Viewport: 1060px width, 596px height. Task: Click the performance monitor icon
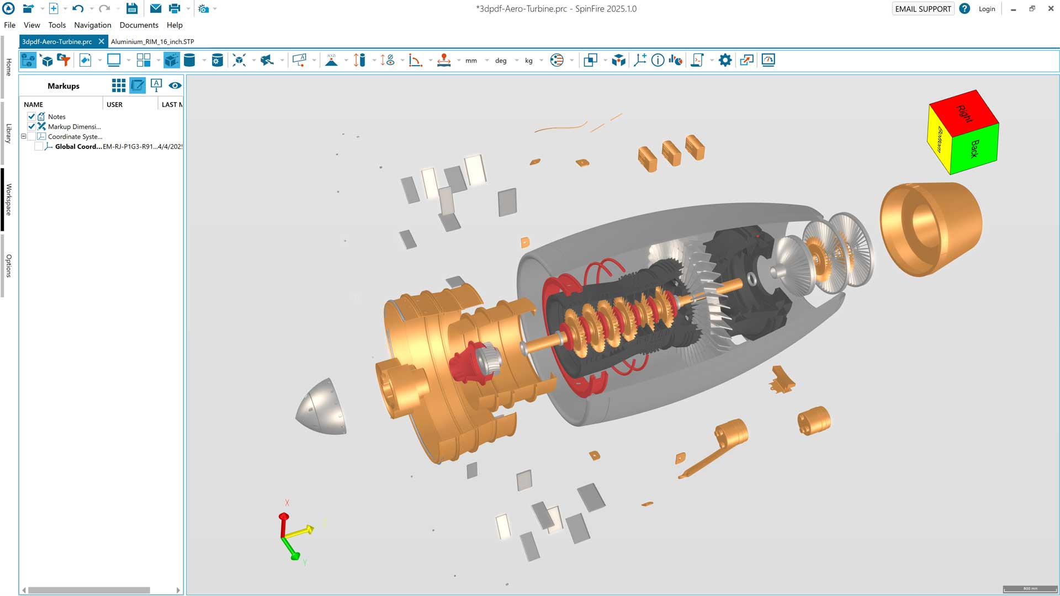click(x=768, y=60)
